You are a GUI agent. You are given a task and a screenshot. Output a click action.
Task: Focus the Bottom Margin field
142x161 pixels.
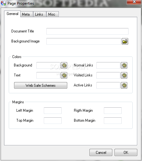[x=113, y=120]
